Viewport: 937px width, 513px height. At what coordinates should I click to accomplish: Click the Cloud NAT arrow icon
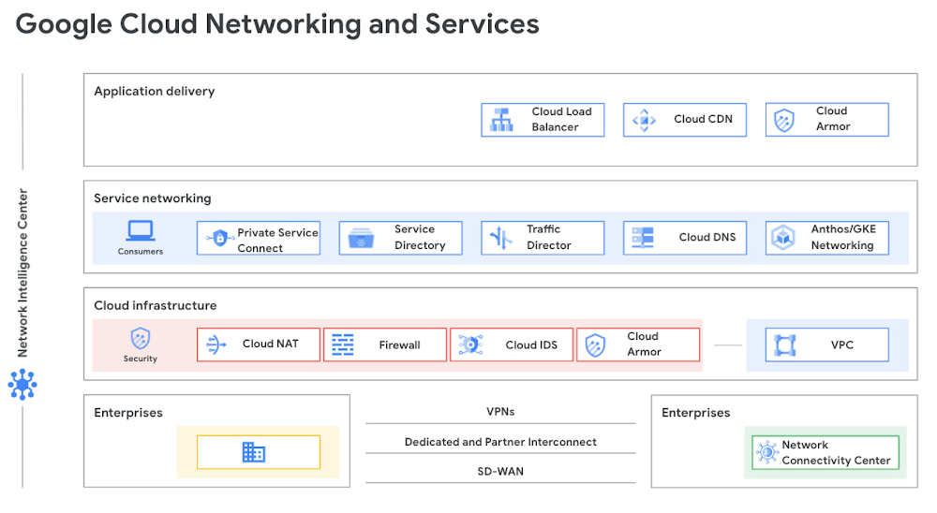tap(216, 344)
